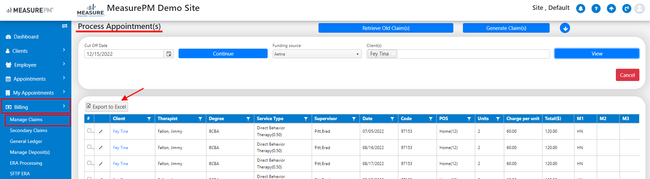This screenshot has height=179, width=650.
Task: Open Fey Tina link in 08/17/2022 row
Action: tap(121, 164)
